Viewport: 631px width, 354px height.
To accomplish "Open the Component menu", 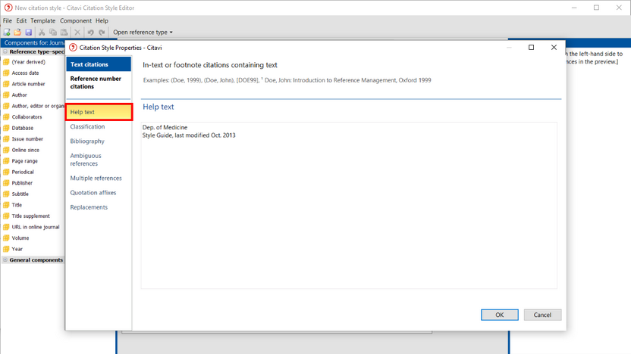I will click(x=76, y=21).
